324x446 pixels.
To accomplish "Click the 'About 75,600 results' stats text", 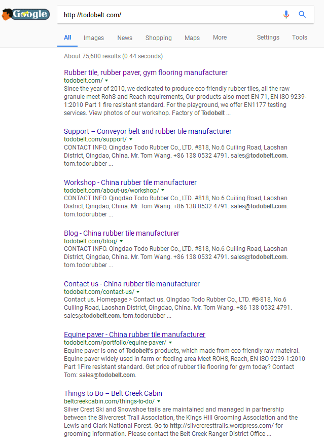I will (x=113, y=56).
